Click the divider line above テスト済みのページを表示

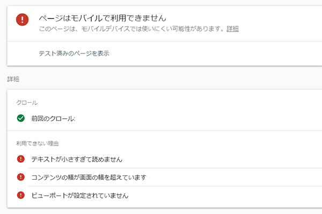[161, 41]
